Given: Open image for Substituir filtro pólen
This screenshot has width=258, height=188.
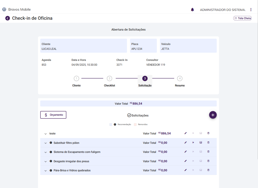Looking at the screenshot, I should click(x=201, y=143).
